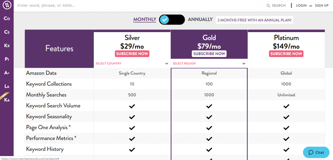Viewport: 333px width, 160px height.
Task: Click the Login link
Action: click(x=301, y=5)
